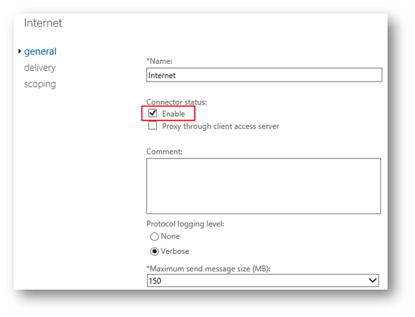Open the general section
Screen dimensions: 415x317
click(41, 52)
